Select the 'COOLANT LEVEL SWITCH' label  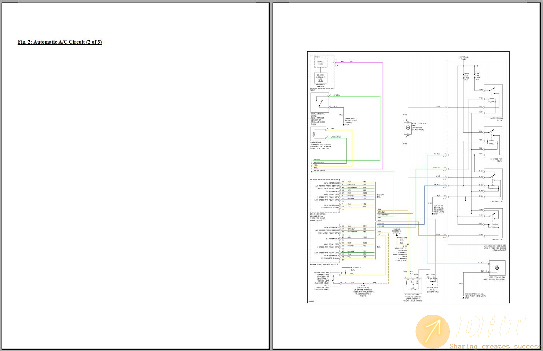point(318,115)
